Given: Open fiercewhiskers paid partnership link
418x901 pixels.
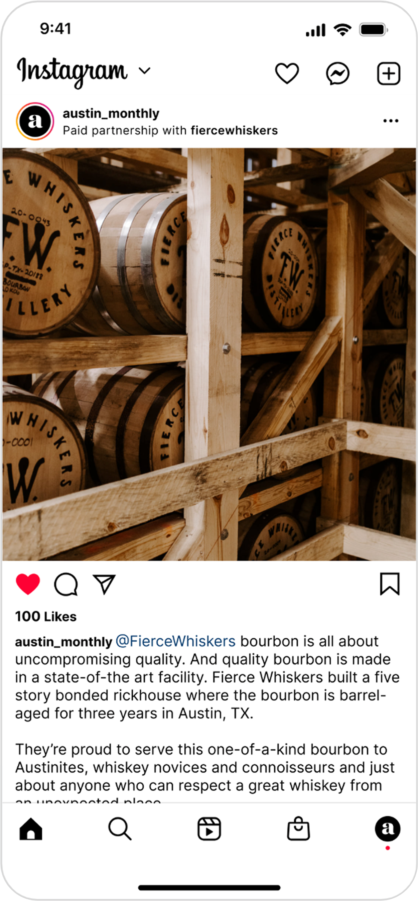Looking at the screenshot, I should [x=234, y=130].
